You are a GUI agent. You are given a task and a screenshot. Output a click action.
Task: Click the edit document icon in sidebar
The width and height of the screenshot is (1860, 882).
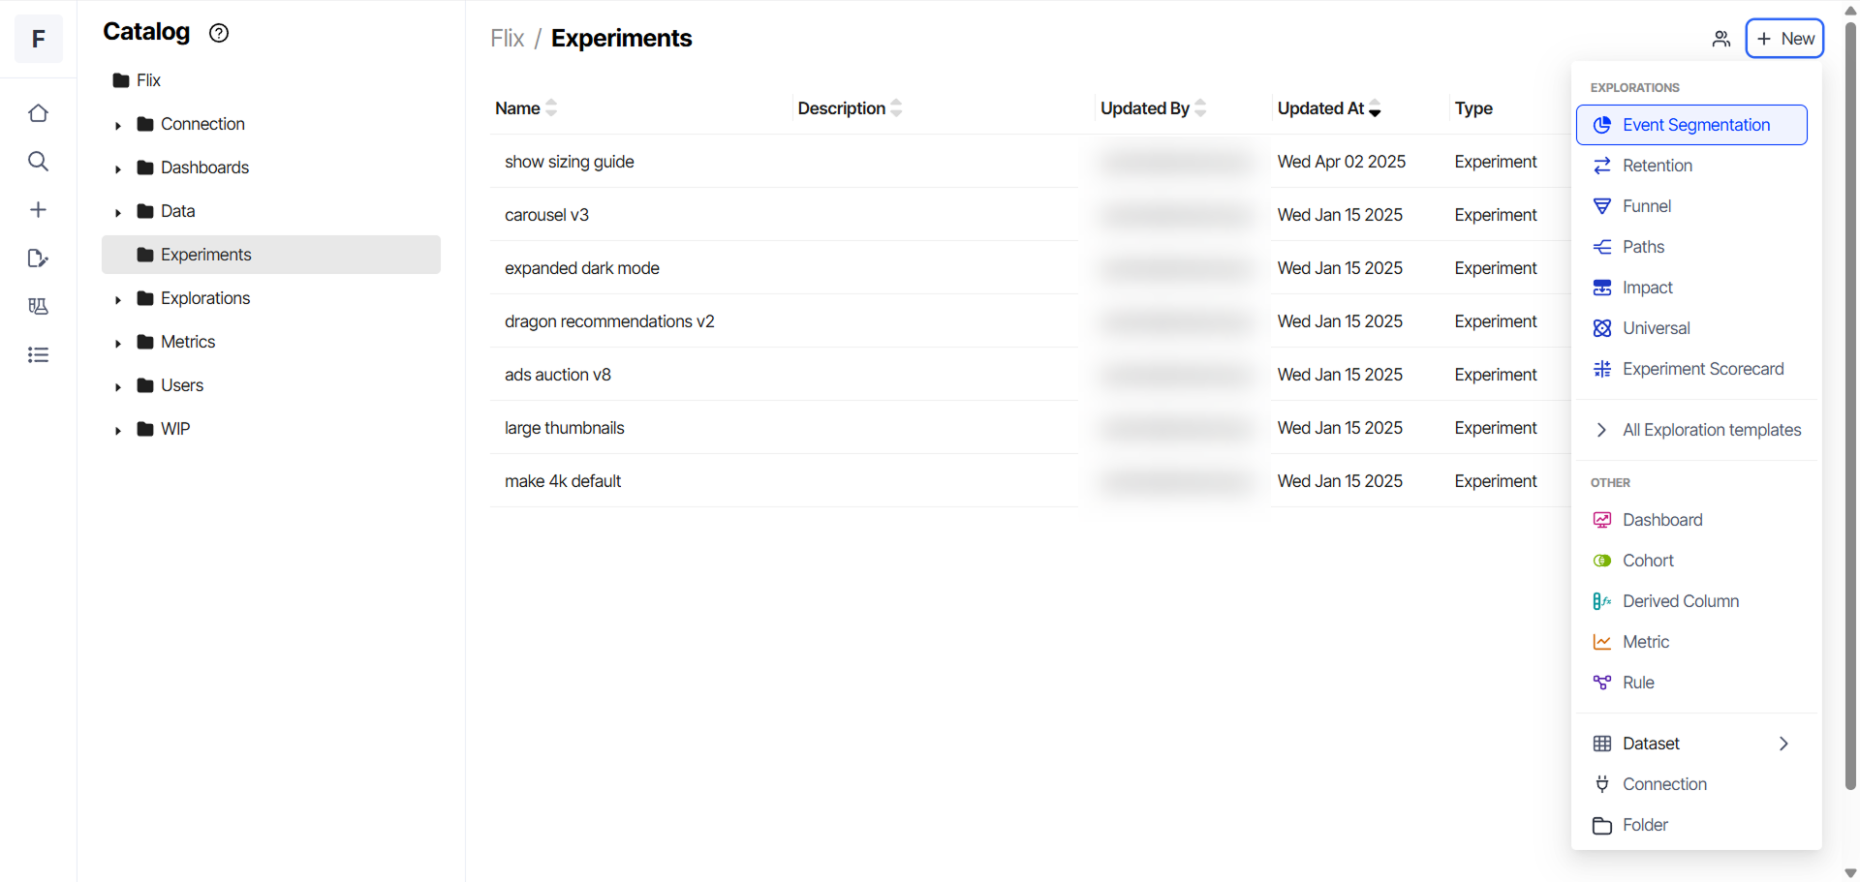(x=38, y=259)
